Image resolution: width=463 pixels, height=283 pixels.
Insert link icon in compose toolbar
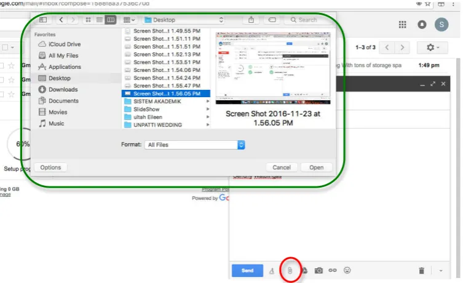point(333,270)
